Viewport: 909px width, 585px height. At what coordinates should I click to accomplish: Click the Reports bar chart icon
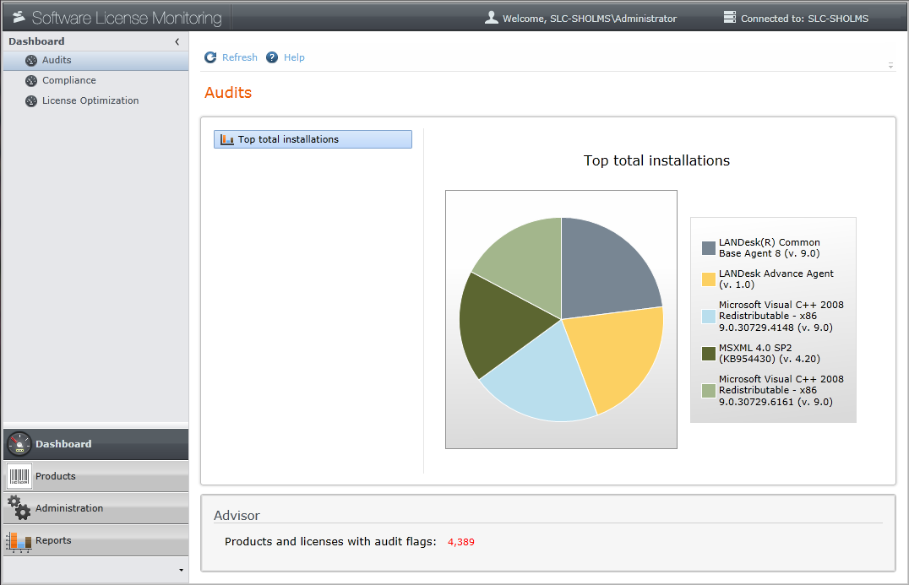click(x=18, y=540)
